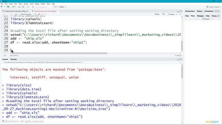Open the Debug menu

click(37, 4)
